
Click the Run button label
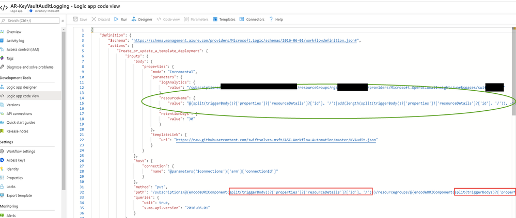[x=124, y=20]
